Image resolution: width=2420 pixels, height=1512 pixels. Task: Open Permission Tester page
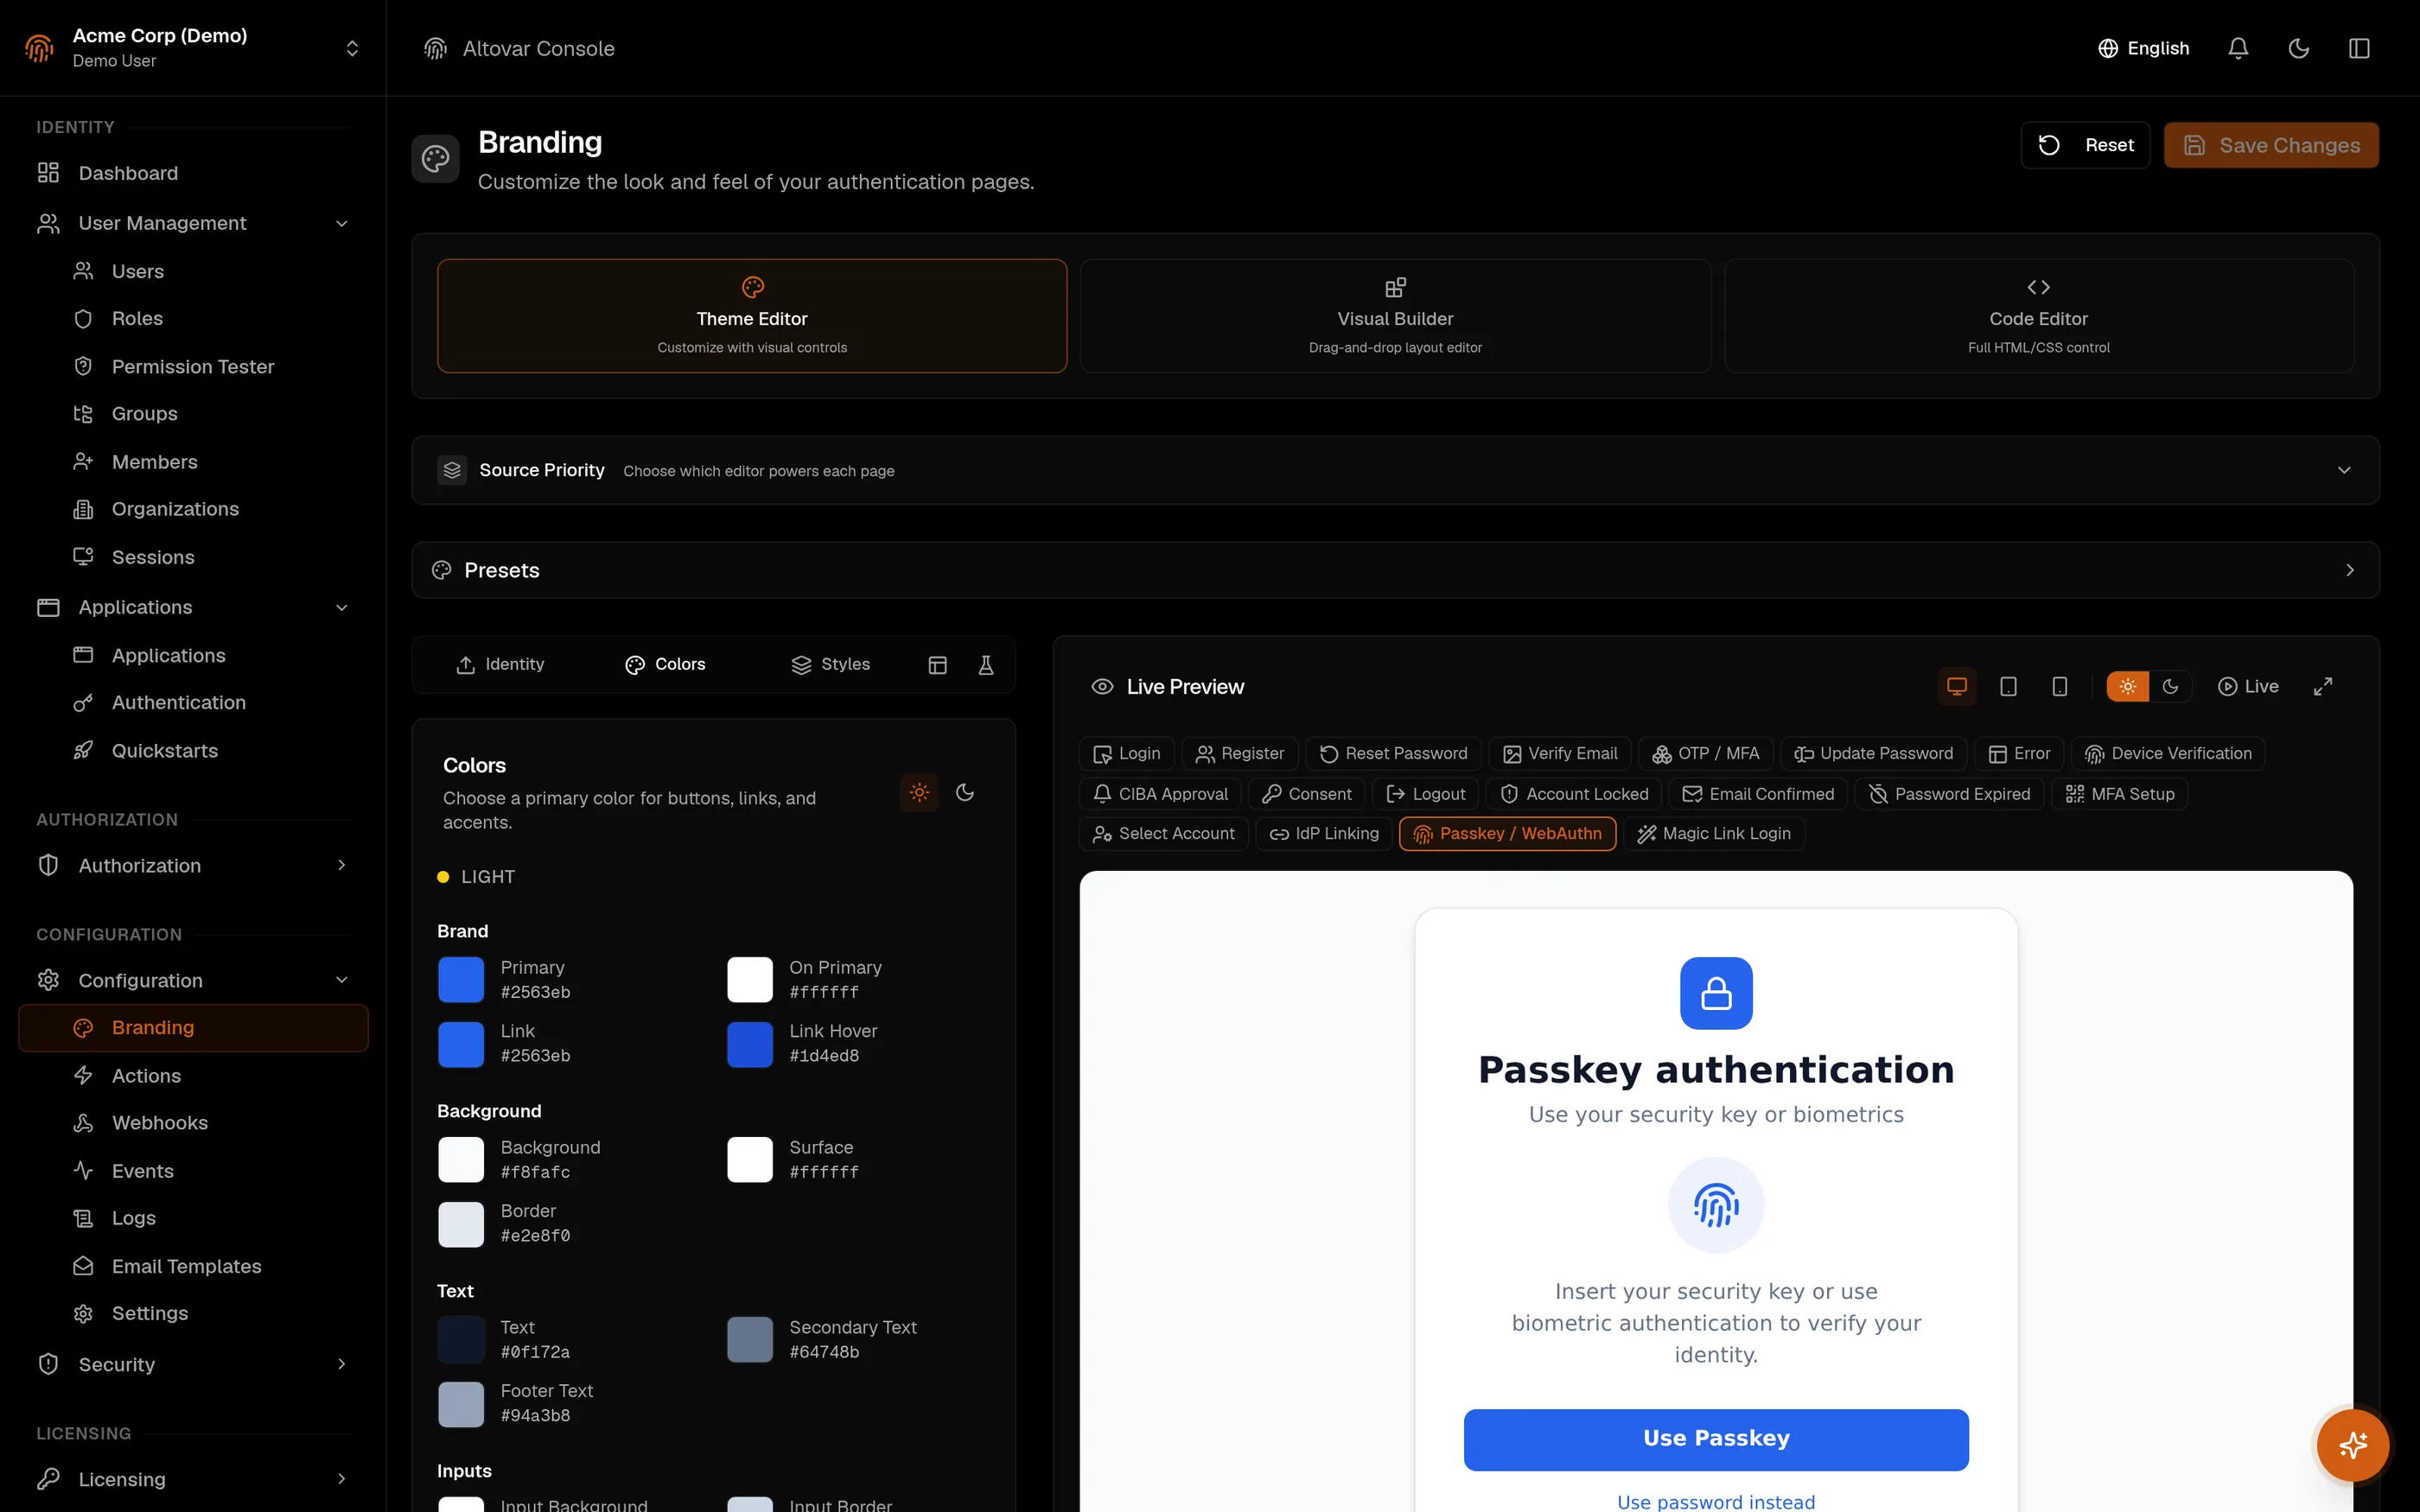(193, 366)
